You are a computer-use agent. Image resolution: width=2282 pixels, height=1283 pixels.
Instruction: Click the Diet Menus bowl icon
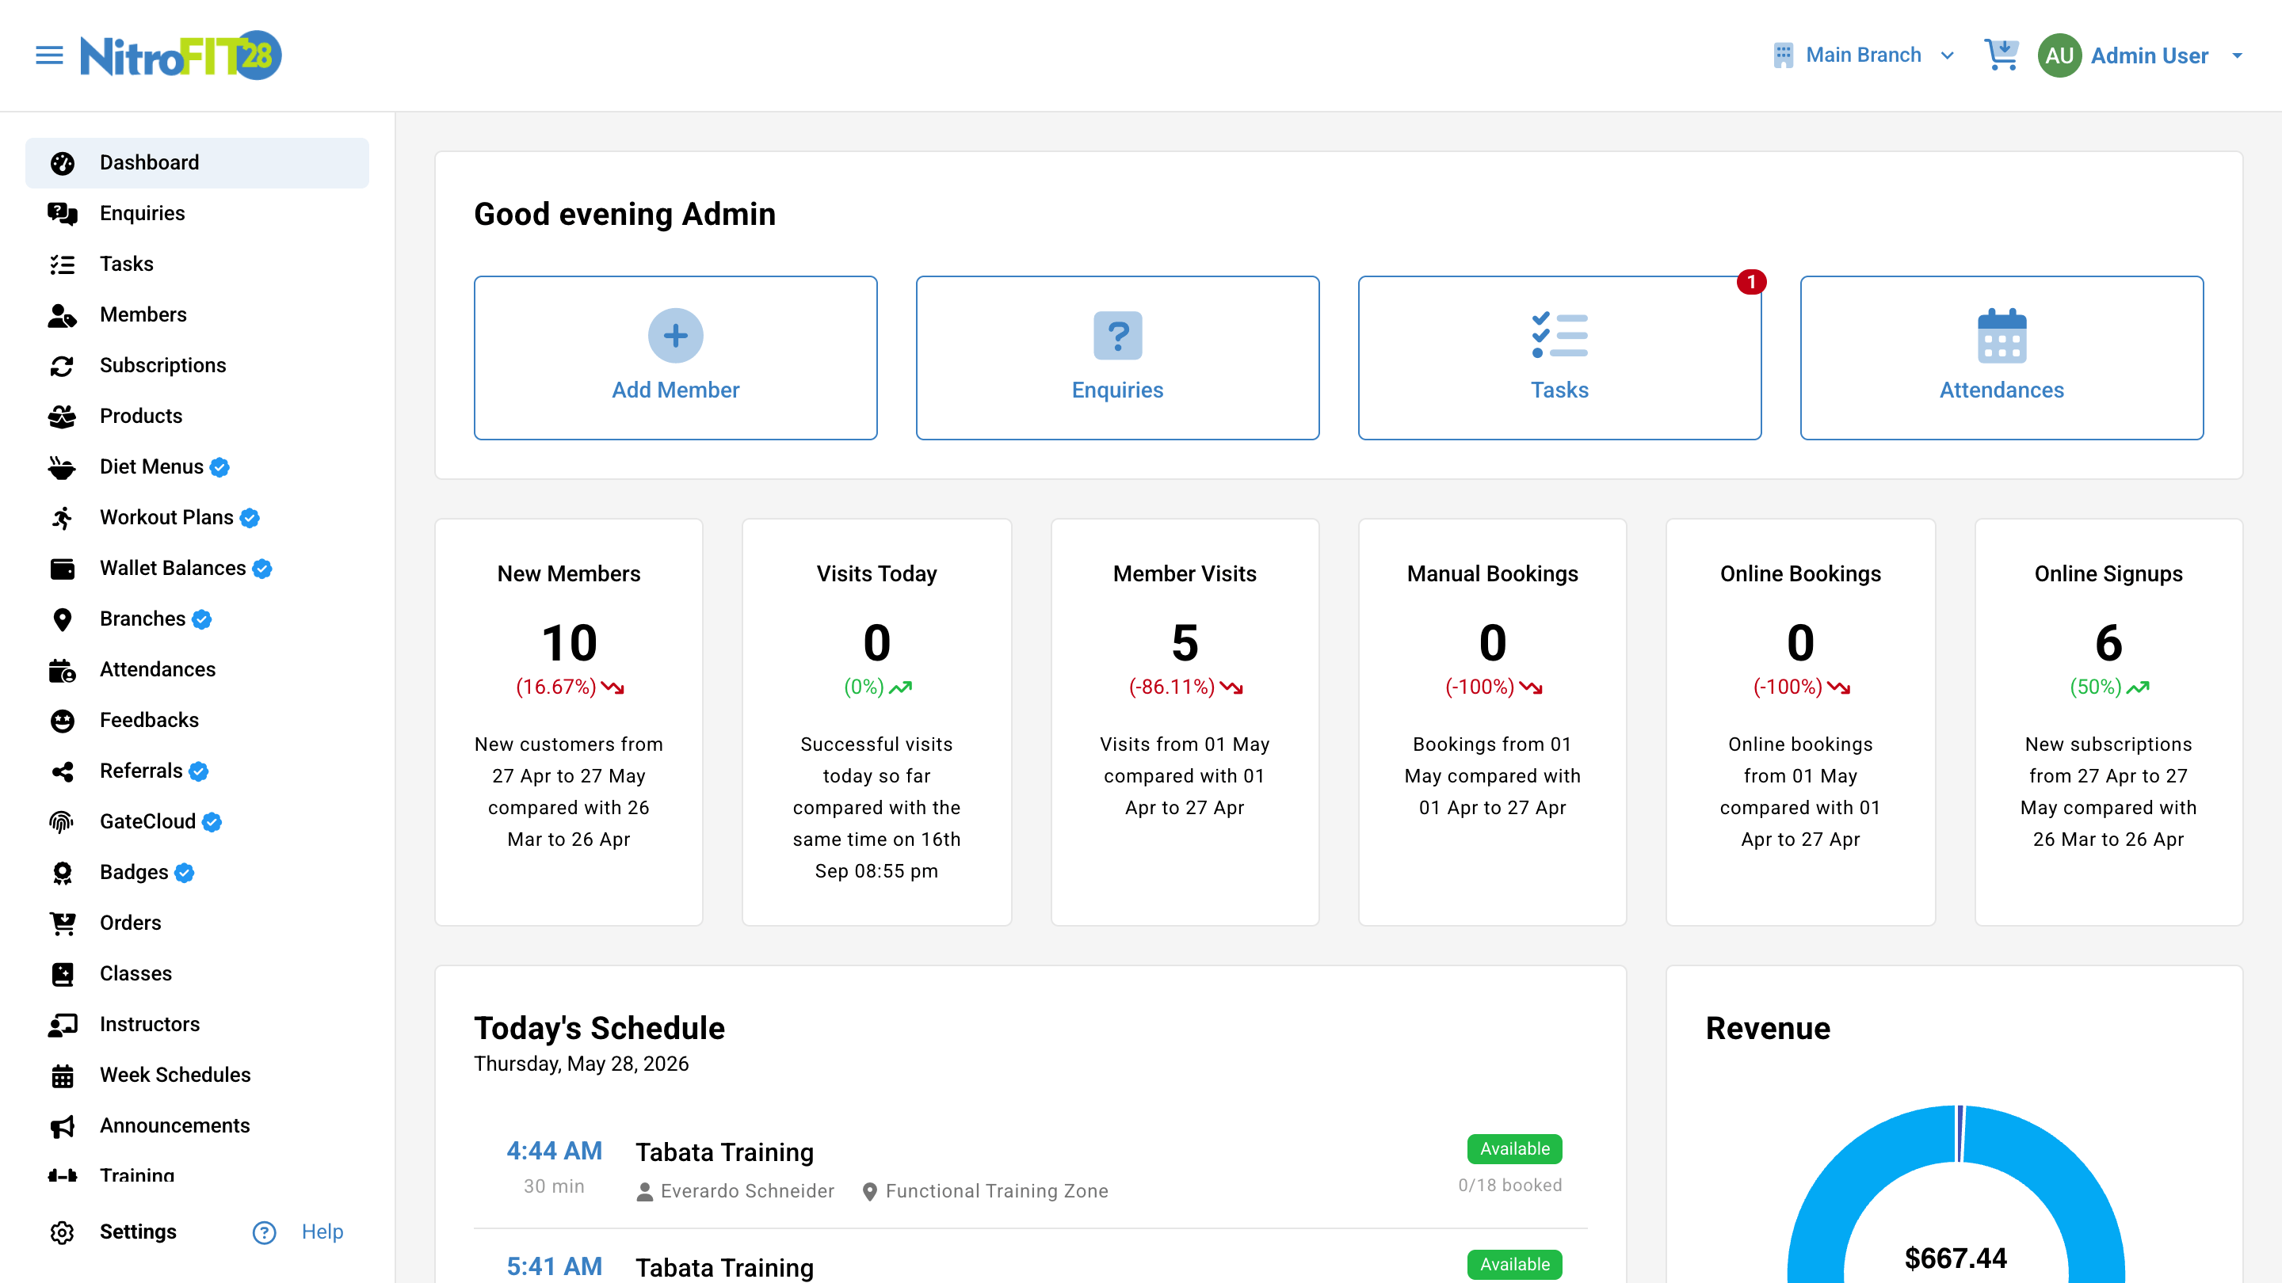[x=62, y=466]
